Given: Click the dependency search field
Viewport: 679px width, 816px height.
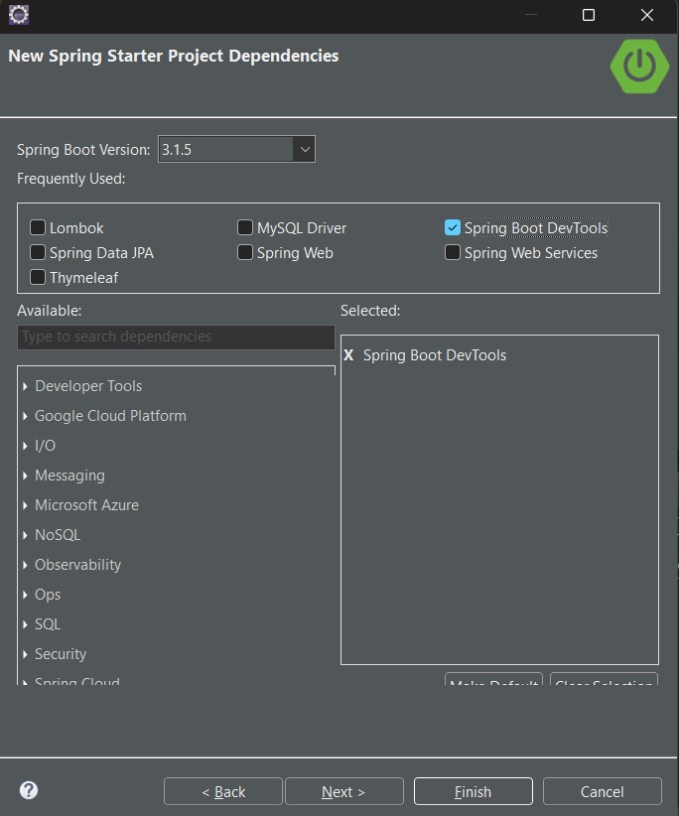Looking at the screenshot, I should pos(176,338).
